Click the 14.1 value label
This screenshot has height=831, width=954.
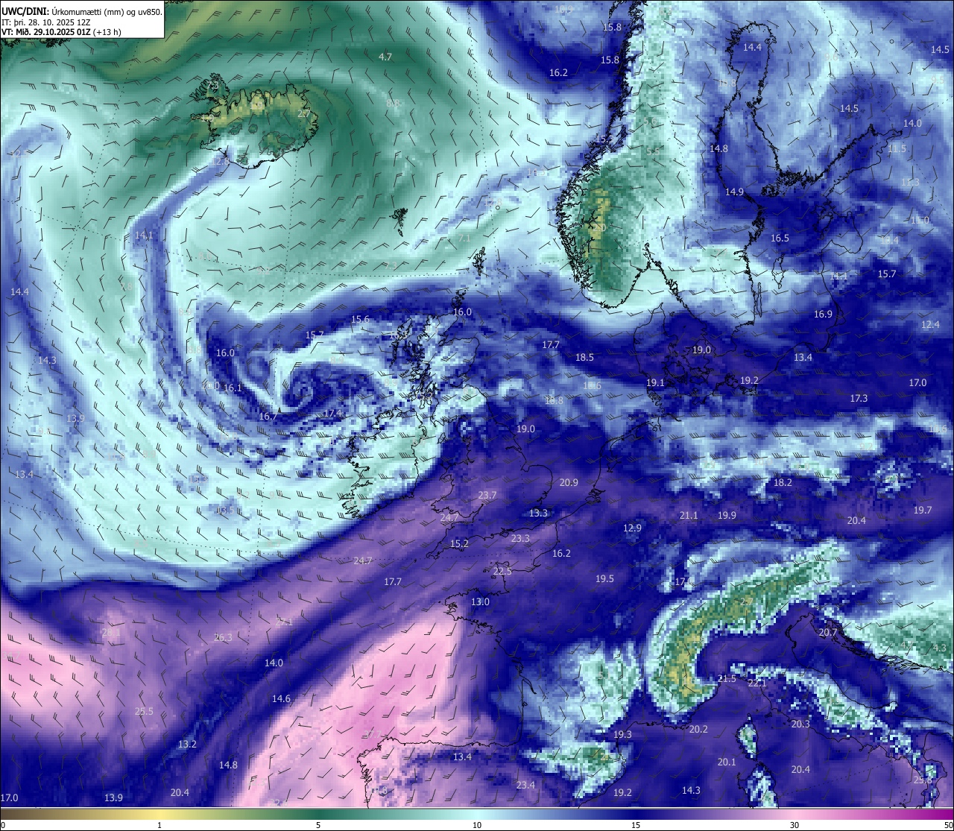(x=144, y=236)
